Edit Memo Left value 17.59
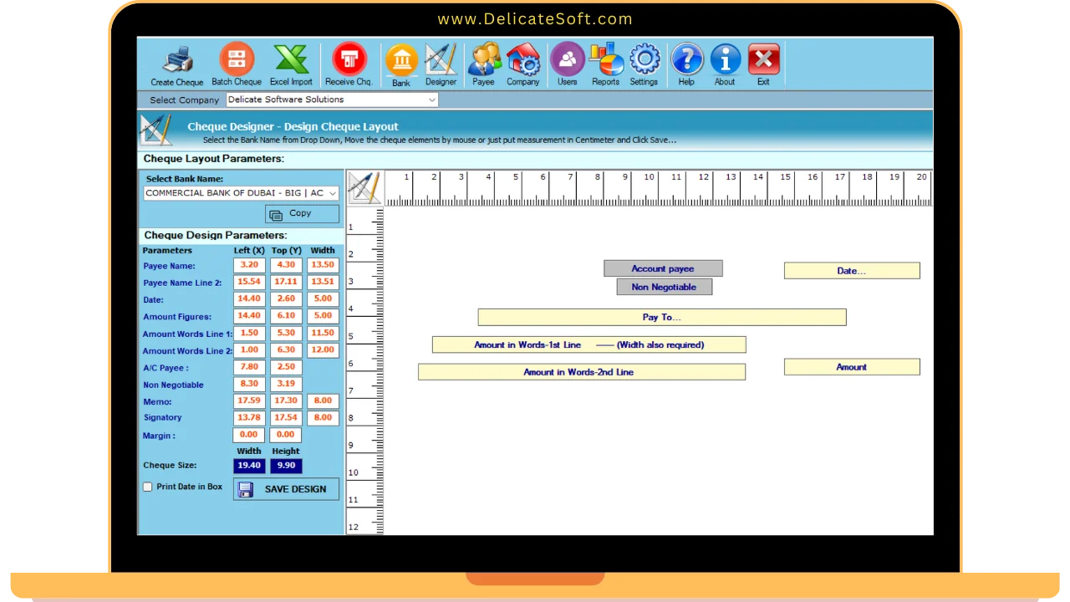This screenshot has width=1070, height=602. [x=249, y=401]
